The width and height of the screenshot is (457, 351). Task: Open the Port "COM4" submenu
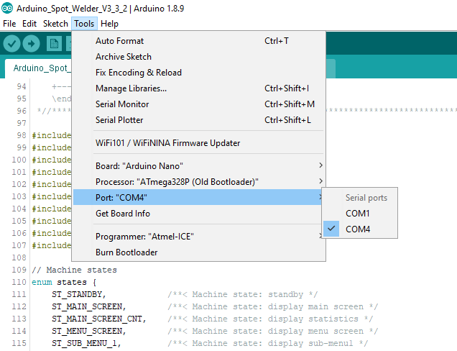[199, 198]
